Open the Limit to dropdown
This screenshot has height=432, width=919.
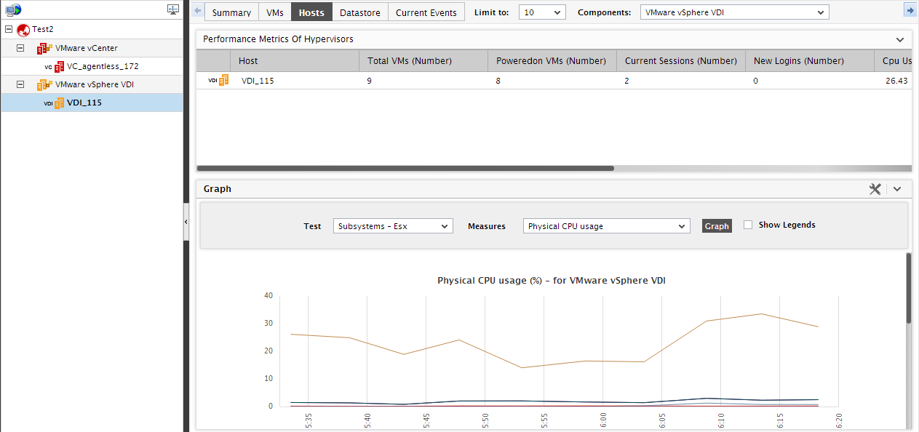click(542, 12)
